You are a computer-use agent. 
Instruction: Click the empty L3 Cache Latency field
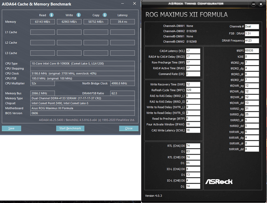point(123,53)
